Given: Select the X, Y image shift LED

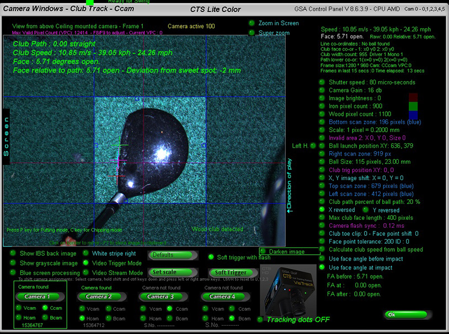Looking at the screenshot, I should click(x=322, y=177).
